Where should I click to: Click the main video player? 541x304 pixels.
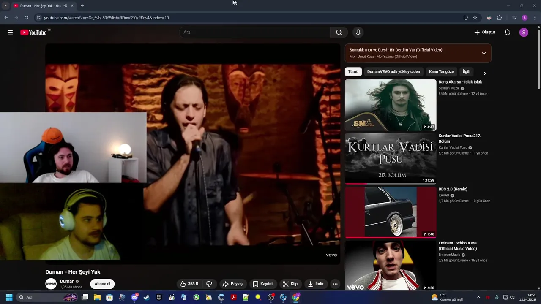click(193, 154)
